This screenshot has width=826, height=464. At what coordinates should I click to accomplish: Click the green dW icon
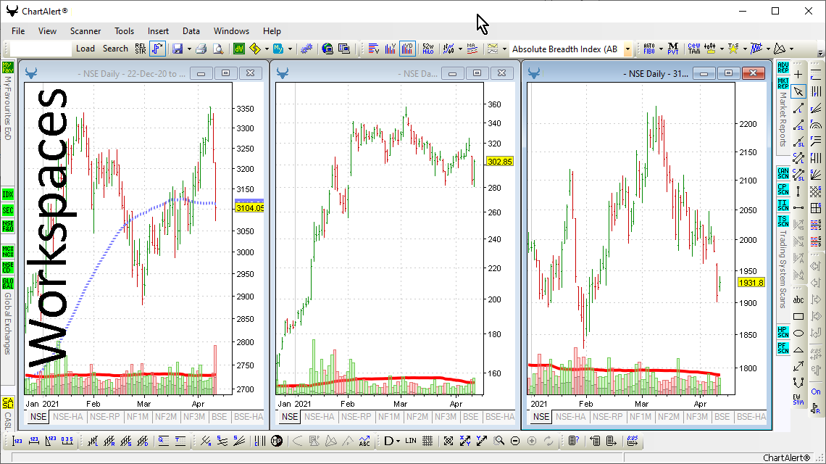tap(239, 49)
